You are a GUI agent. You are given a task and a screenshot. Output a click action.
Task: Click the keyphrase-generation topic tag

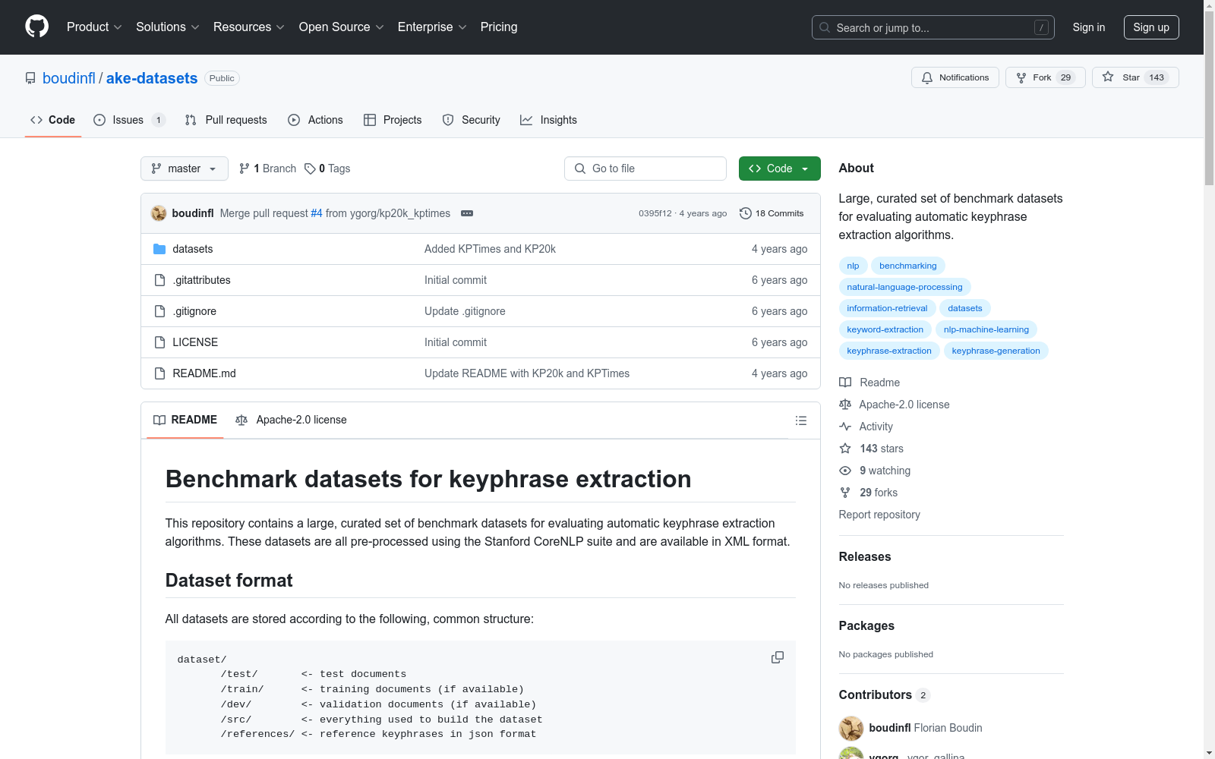[x=996, y=351]
